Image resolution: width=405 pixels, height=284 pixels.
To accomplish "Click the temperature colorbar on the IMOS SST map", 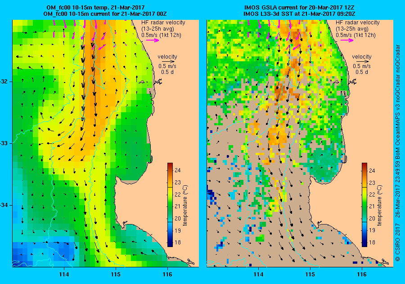I will (364, 205).
